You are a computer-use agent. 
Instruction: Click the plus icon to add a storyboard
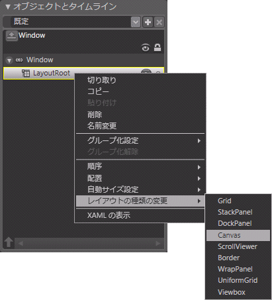tap(148, 22)
